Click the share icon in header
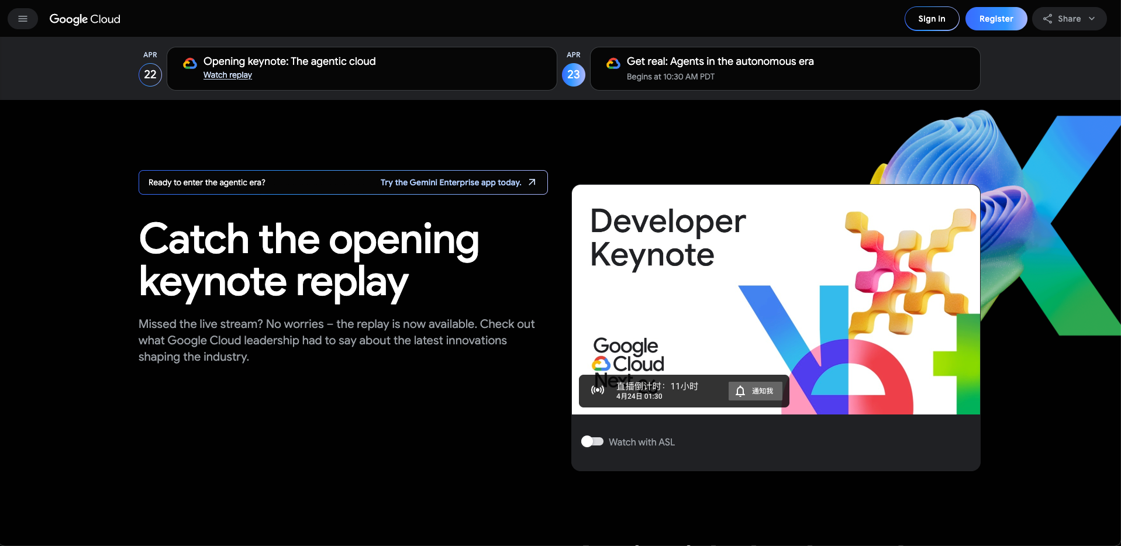 tap(1047, 19)
